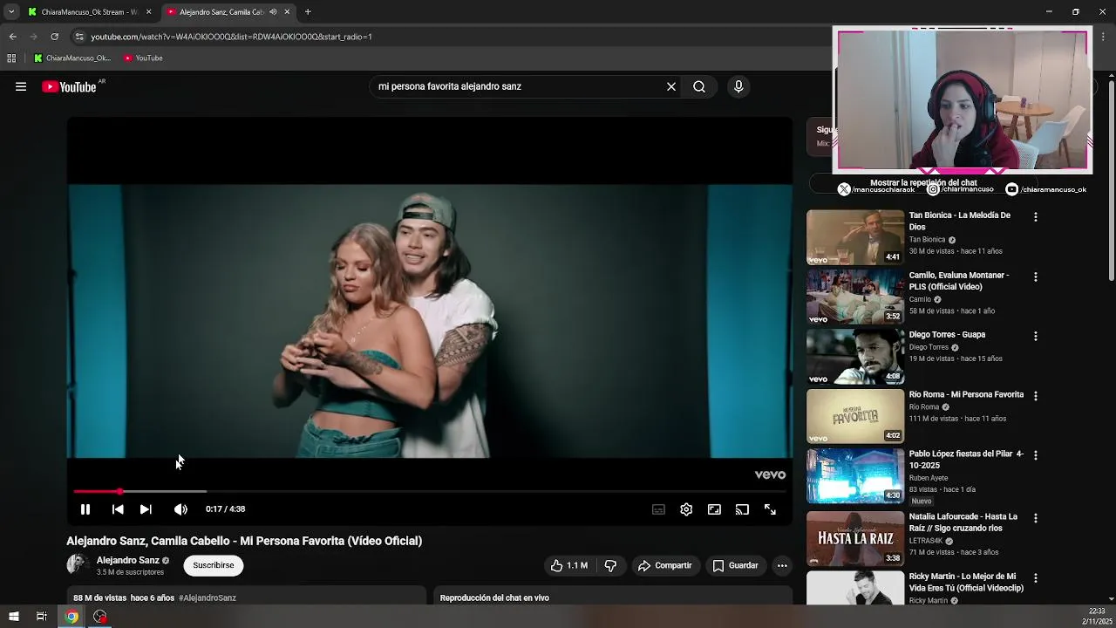
Task: Open Camilo Evaluna PLIS video thumbnail
Action: pos(855,296)
